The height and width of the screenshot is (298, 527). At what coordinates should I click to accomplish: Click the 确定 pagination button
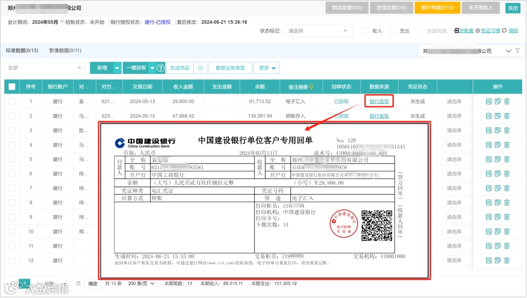(93, 283)
